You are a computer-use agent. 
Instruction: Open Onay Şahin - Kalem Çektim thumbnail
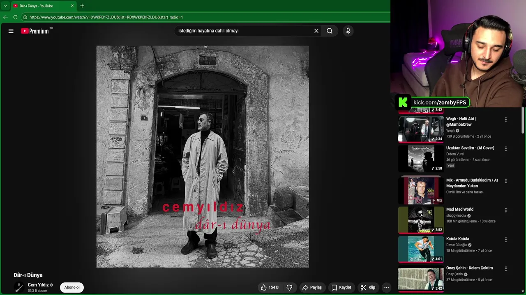[x=421, y=279]
